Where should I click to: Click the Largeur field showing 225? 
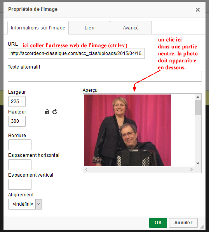pyautogui.click(x=17, y=101)
